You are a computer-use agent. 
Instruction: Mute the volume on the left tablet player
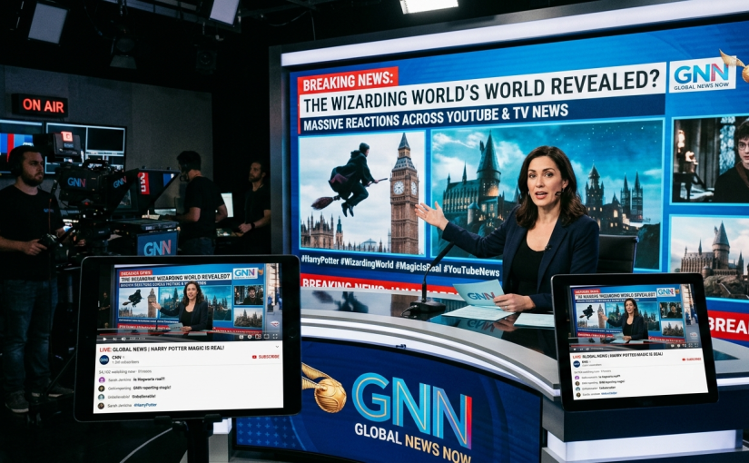pos(123,340)
